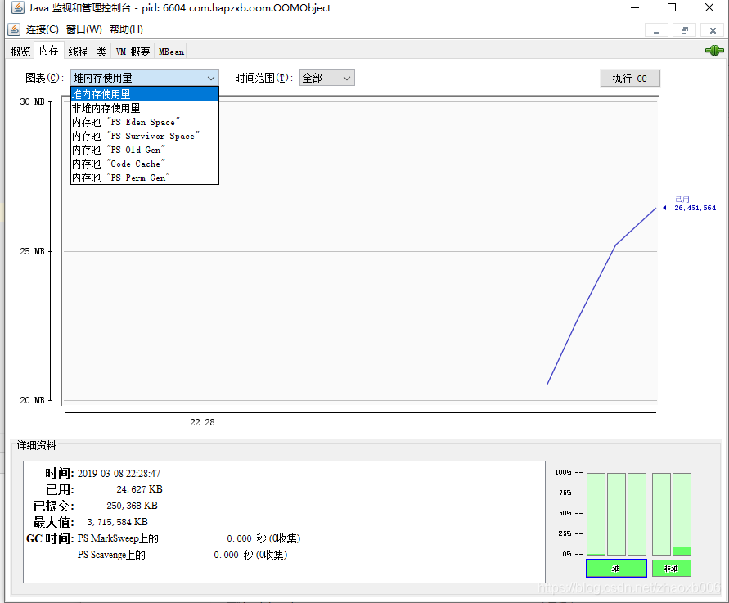This screenshot has width=729, height=603.
Task: Minimize the main JConsole window
Action: point(635,8)
